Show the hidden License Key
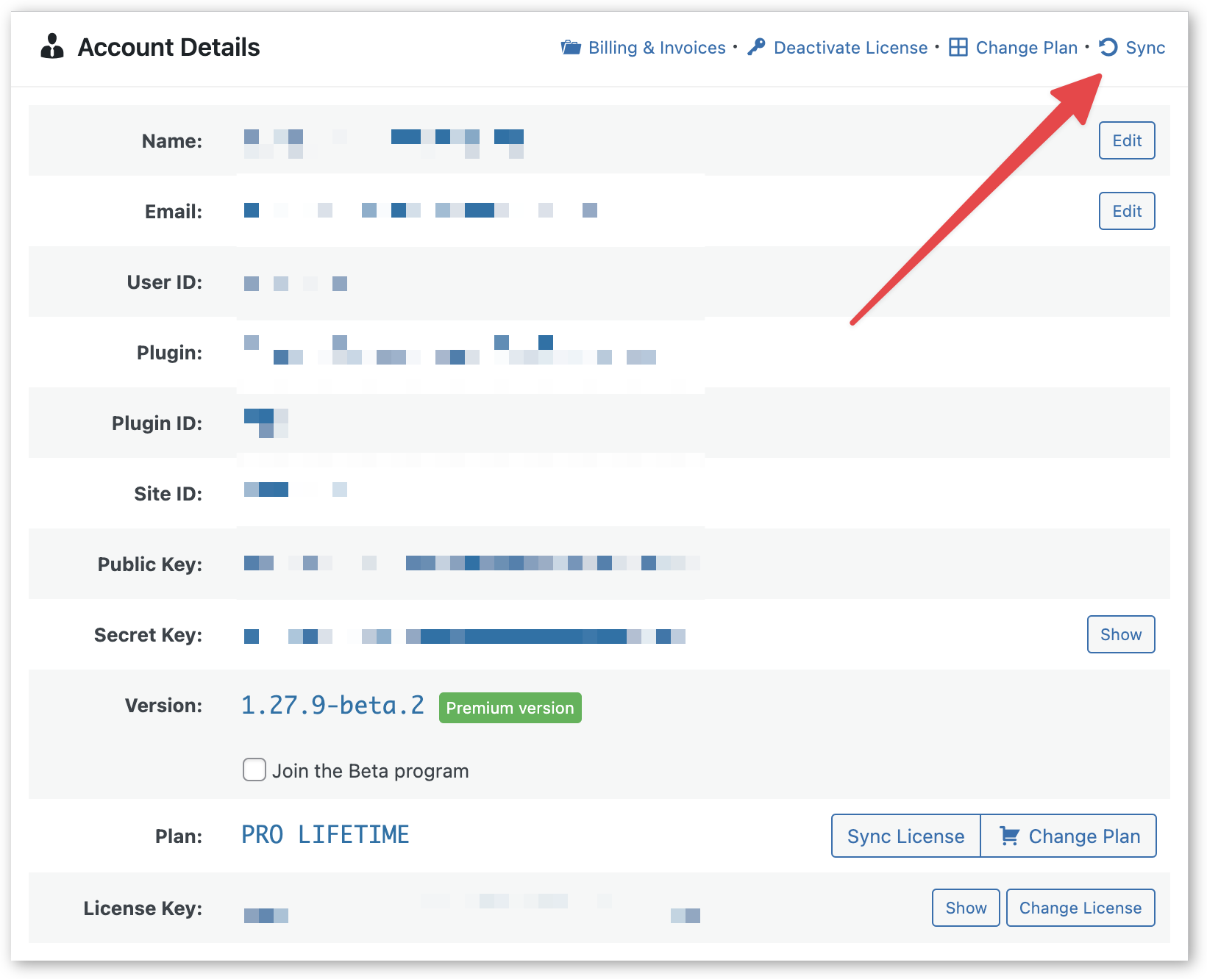 point(965,907)
